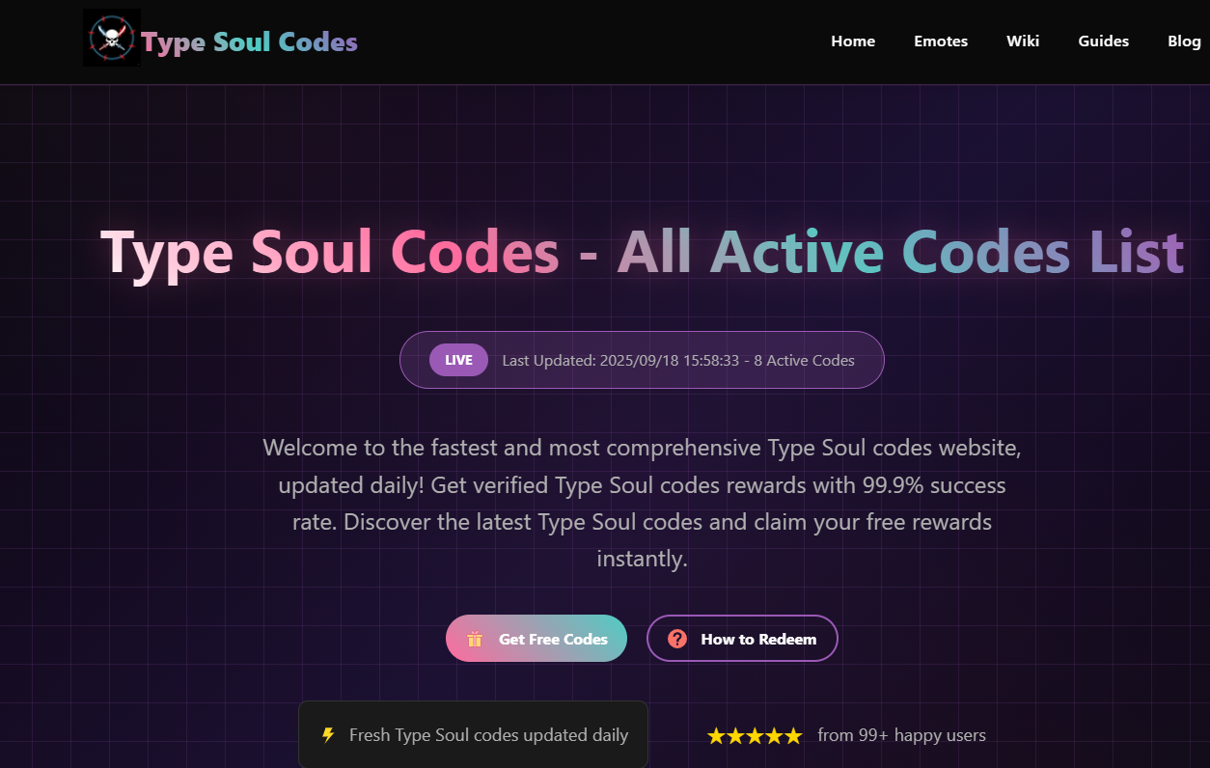The width and height of the screenshot is (1210, 768).
Task: Click the Get Free Codes button
Action: [x=536, y=639]
